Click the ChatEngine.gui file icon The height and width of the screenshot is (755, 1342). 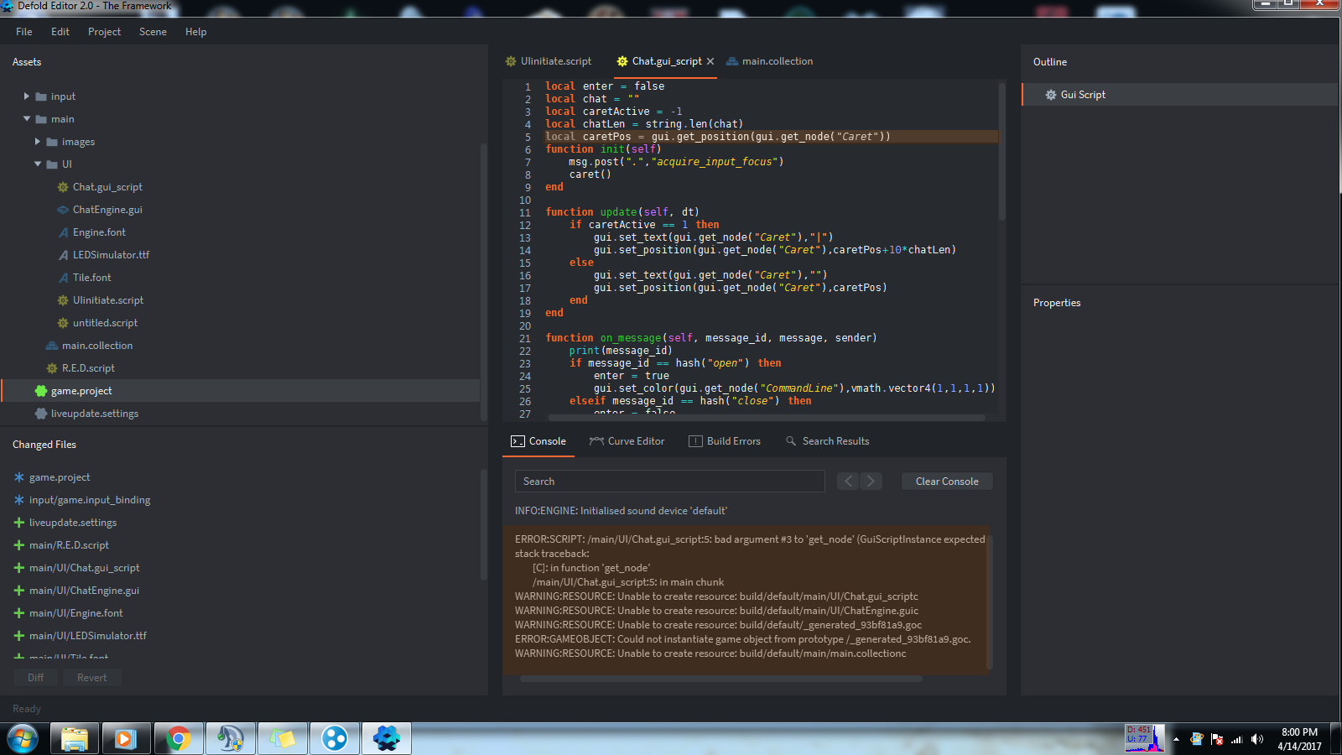62,210
